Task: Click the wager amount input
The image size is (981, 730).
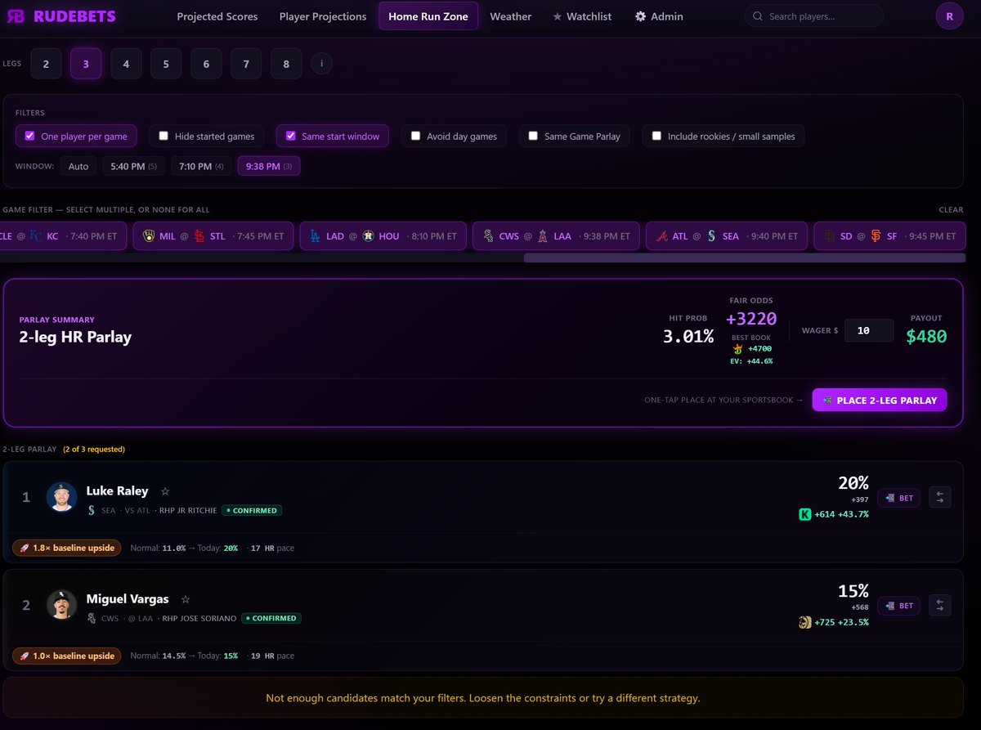Action: point(869,330)
